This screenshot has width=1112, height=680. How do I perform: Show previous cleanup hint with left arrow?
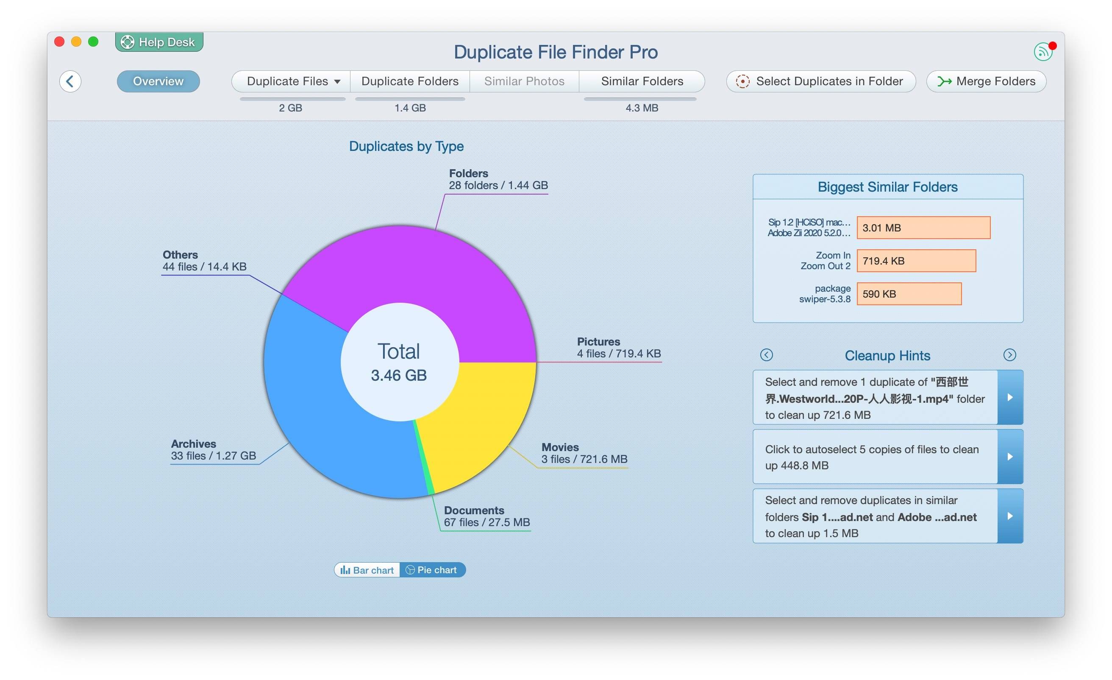766,355
